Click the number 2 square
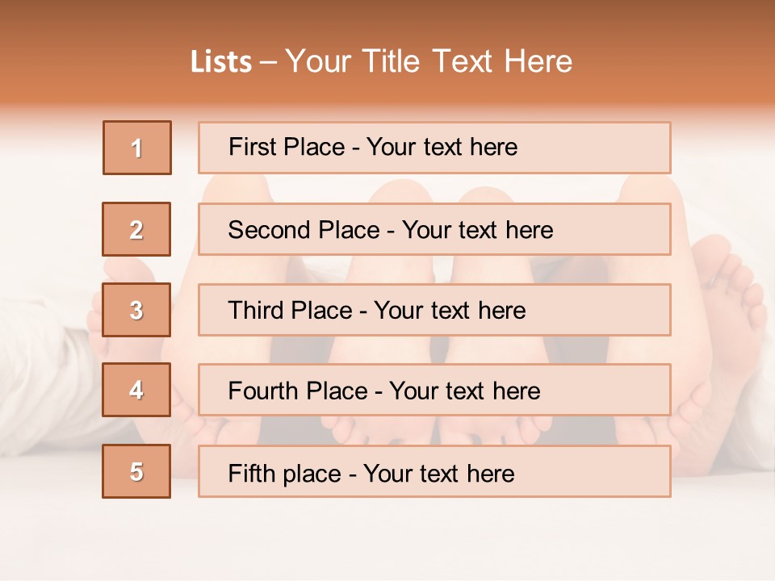 click(136, 229)
